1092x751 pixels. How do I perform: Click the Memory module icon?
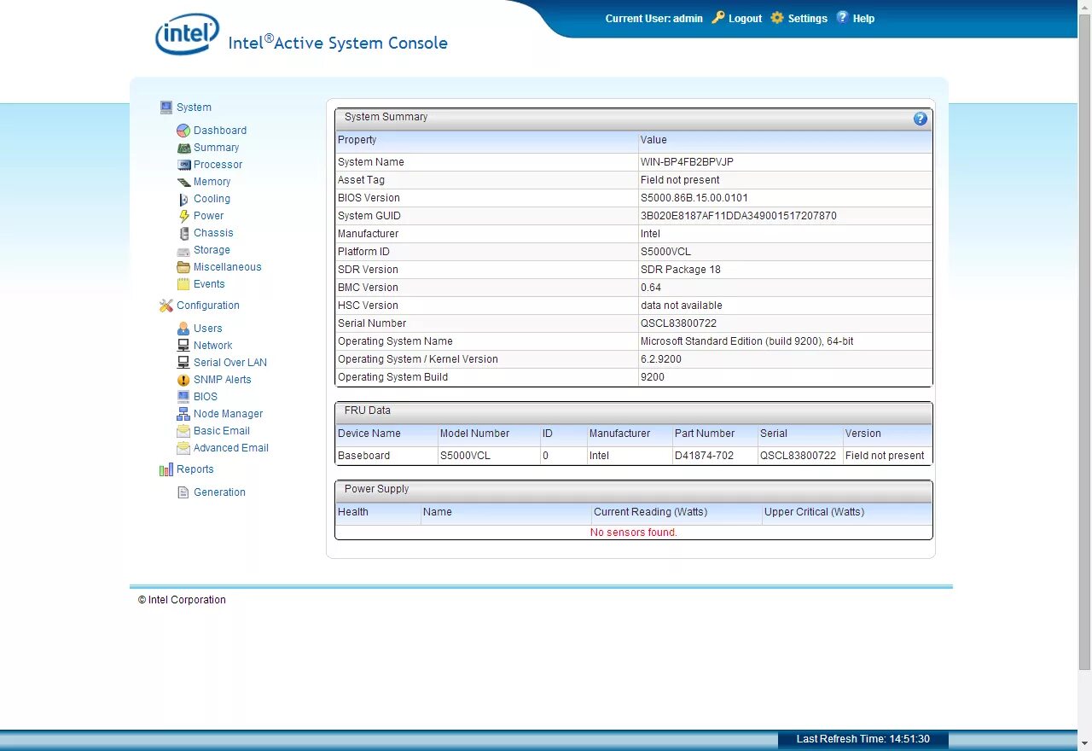click(x=183, y=182)
